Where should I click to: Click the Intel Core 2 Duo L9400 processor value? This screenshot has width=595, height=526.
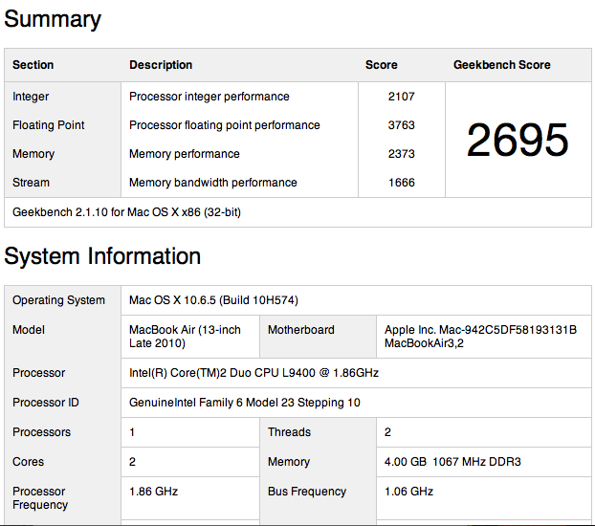[x=253, y=373]
